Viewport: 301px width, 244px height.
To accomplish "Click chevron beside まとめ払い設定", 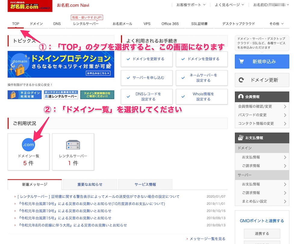I will point(285,201).
